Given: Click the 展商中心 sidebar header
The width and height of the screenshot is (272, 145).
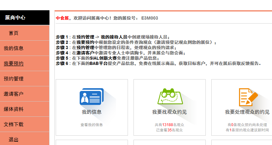Looking at the screenshot, I should tap(15, 18).
